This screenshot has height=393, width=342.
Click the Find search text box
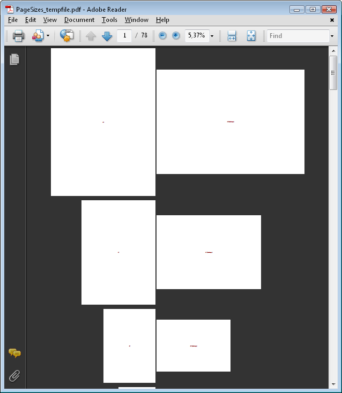[297, 36]
